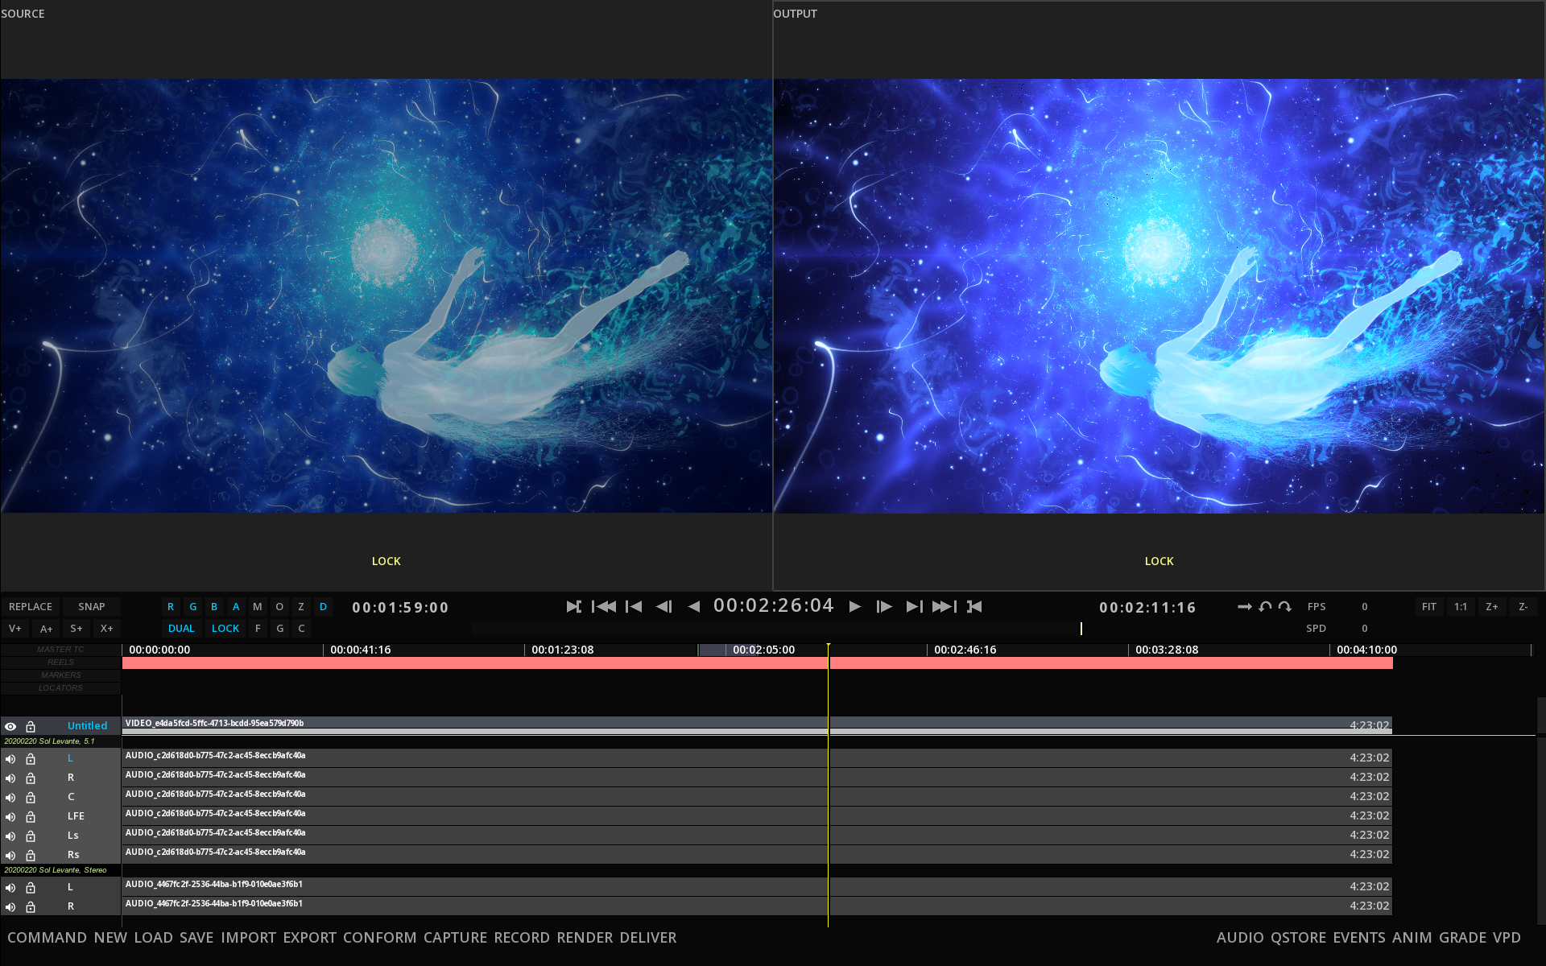Toggle the M viewer option
Screen dimensions: 1546x966
tap(258, 607)
